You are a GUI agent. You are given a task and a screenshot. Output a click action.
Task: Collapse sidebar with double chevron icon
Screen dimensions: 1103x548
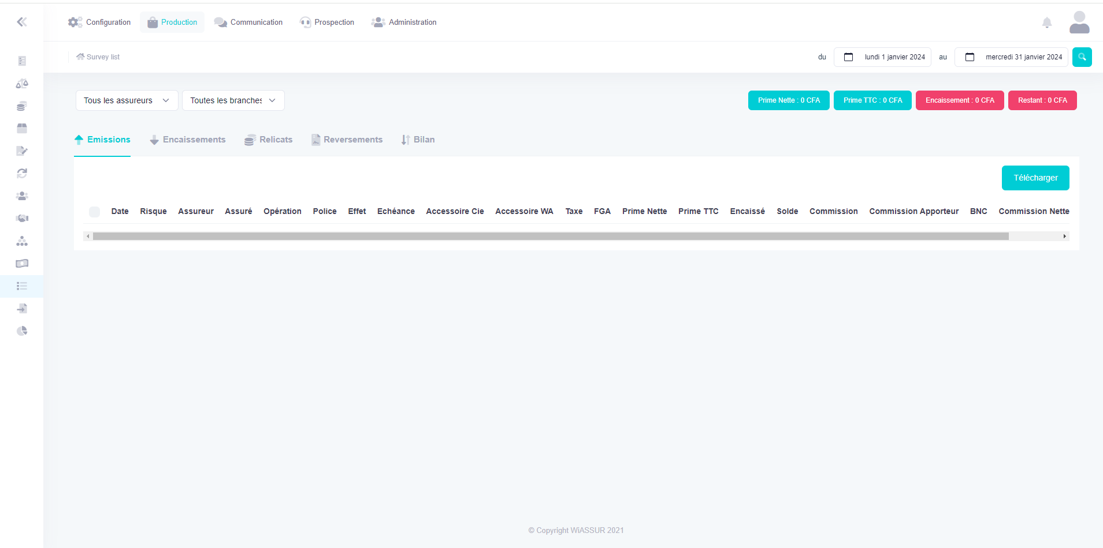[x=22, y=22]
